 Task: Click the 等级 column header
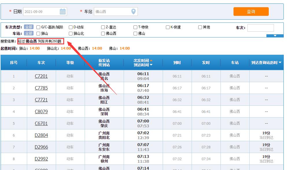[x=70, y=63]
